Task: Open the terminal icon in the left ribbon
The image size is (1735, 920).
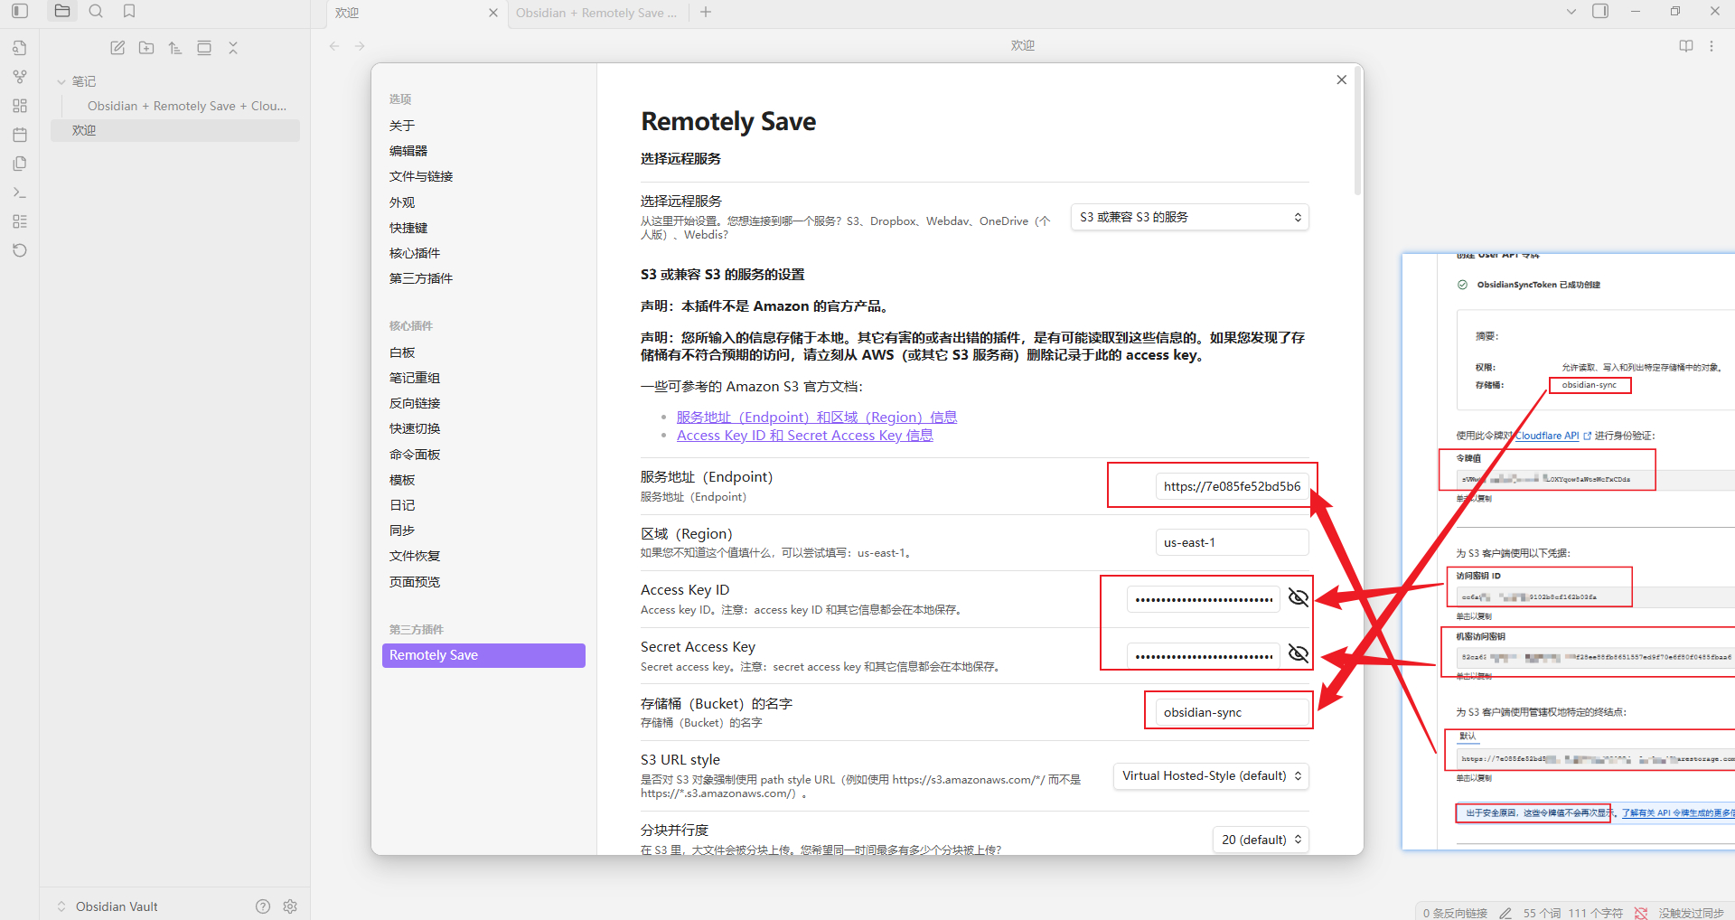Action: [x=19, y=192]
